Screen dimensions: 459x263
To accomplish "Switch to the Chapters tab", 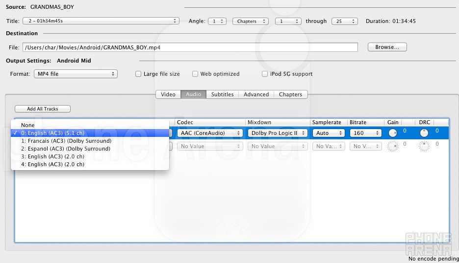I will [290, 94].
